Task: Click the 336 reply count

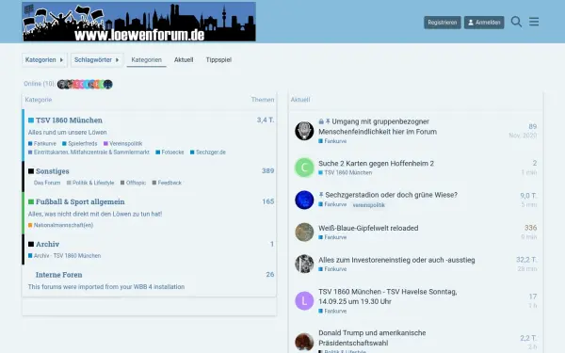Action: pos(531,228)
